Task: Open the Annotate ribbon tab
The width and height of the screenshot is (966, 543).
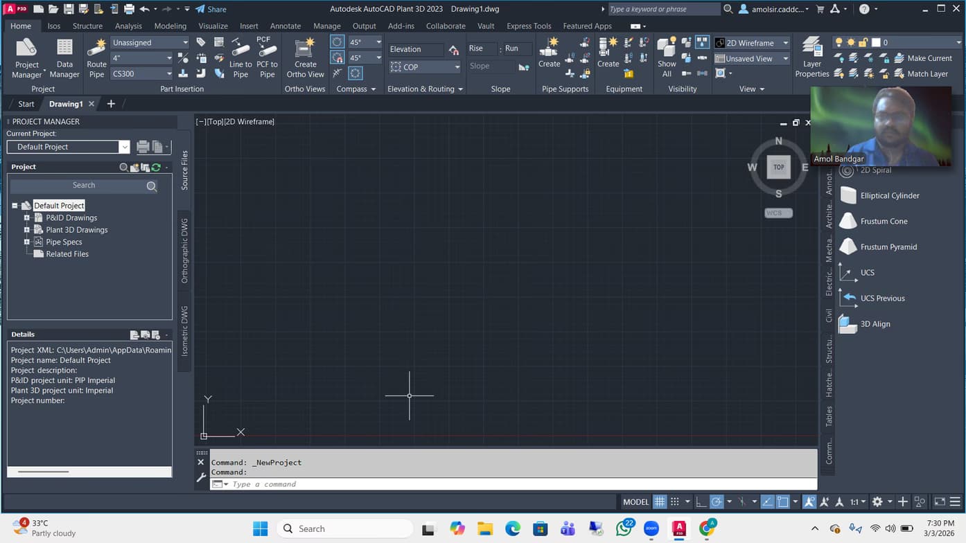Action: 285,26
